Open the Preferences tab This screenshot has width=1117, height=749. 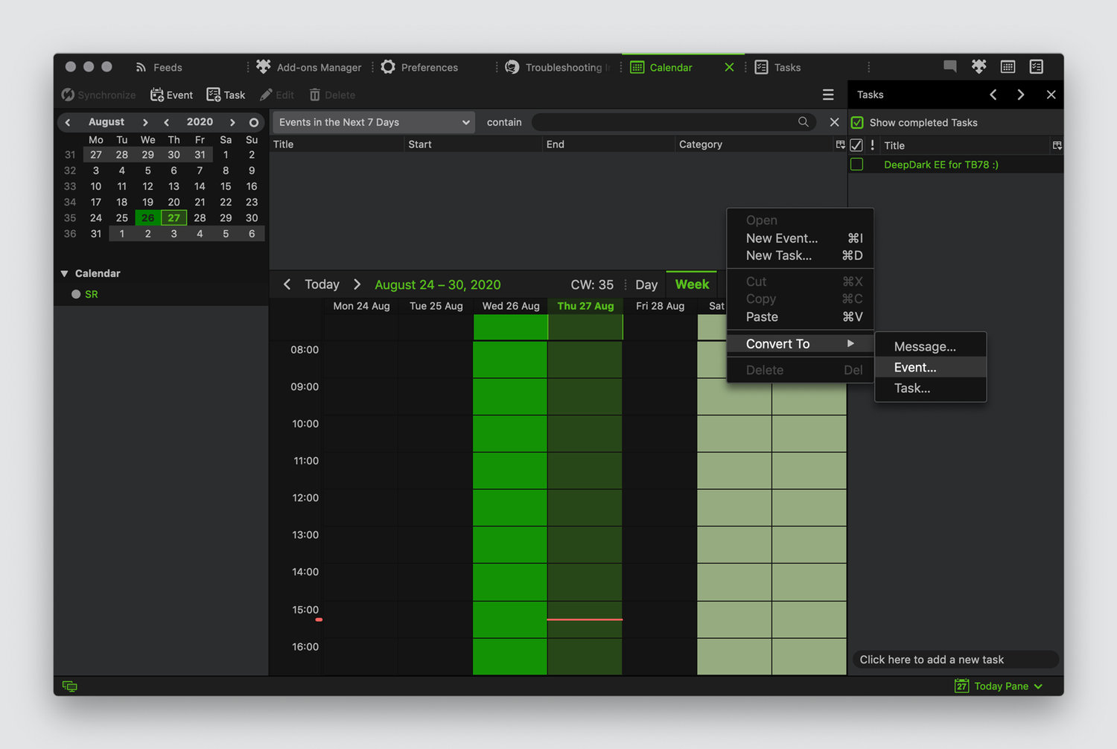(x=419, y=67)
